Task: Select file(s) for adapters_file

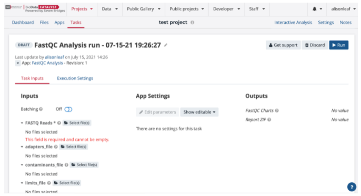Action: [74, 147]
